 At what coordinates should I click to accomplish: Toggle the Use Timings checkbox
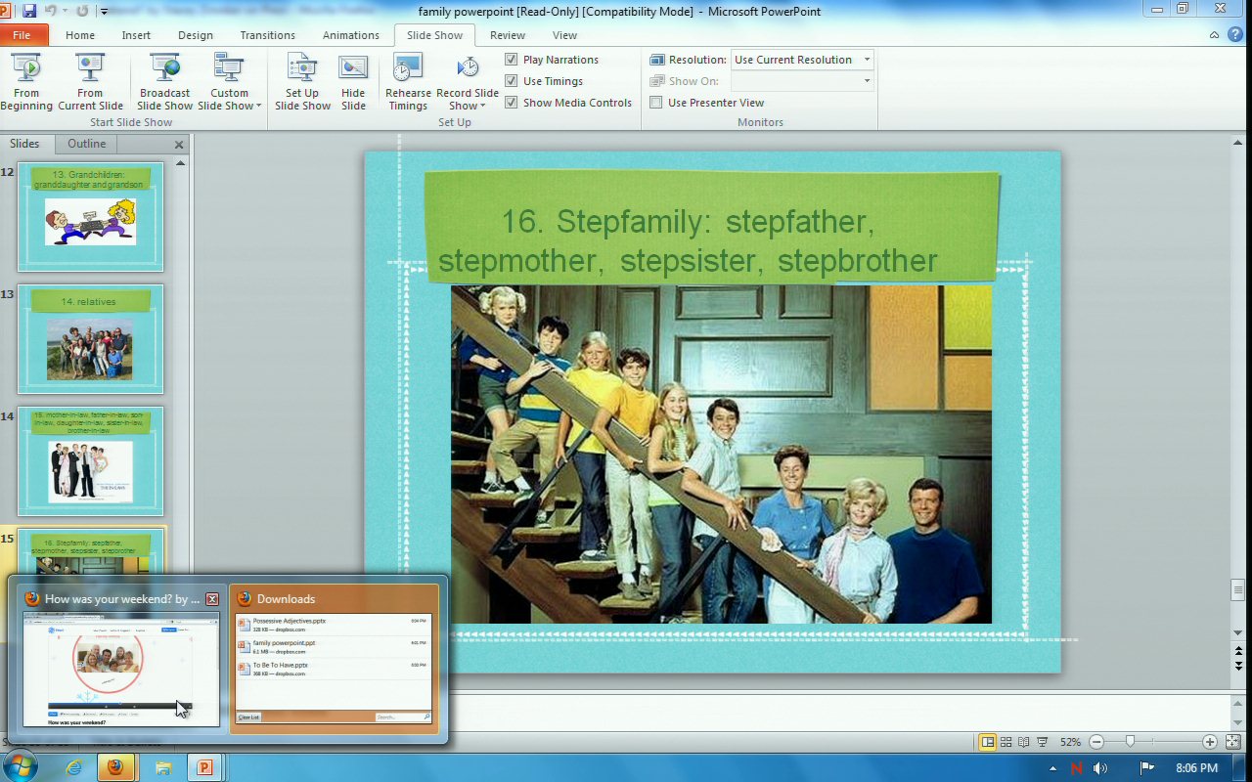pos(512,81)
